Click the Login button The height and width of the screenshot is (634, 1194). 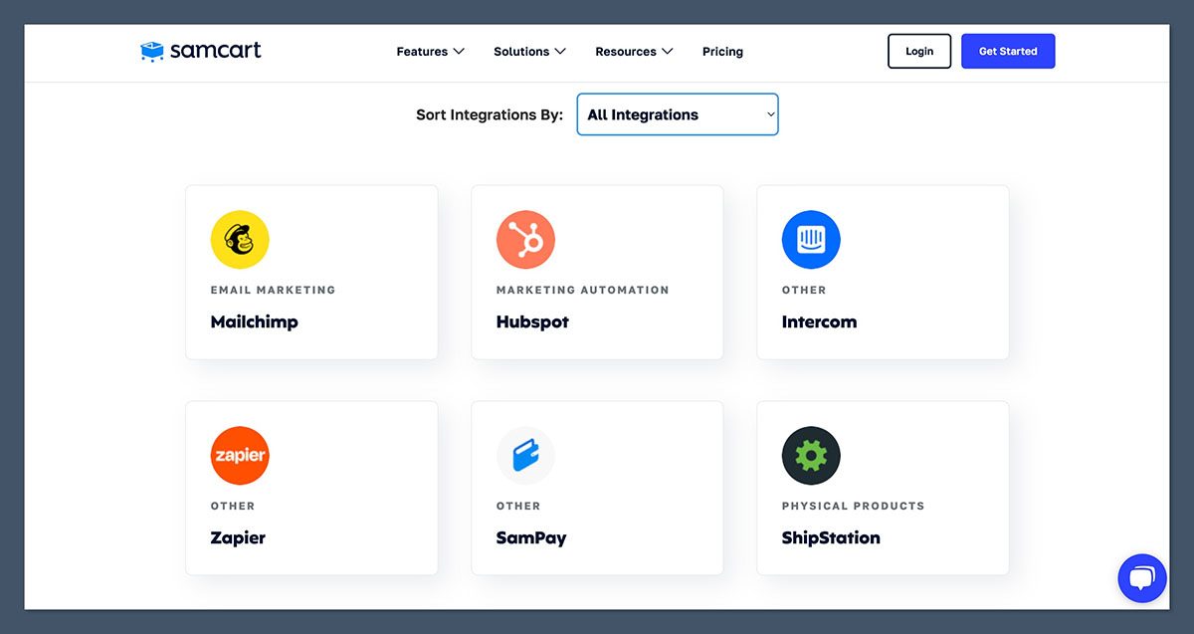(918, 51)
